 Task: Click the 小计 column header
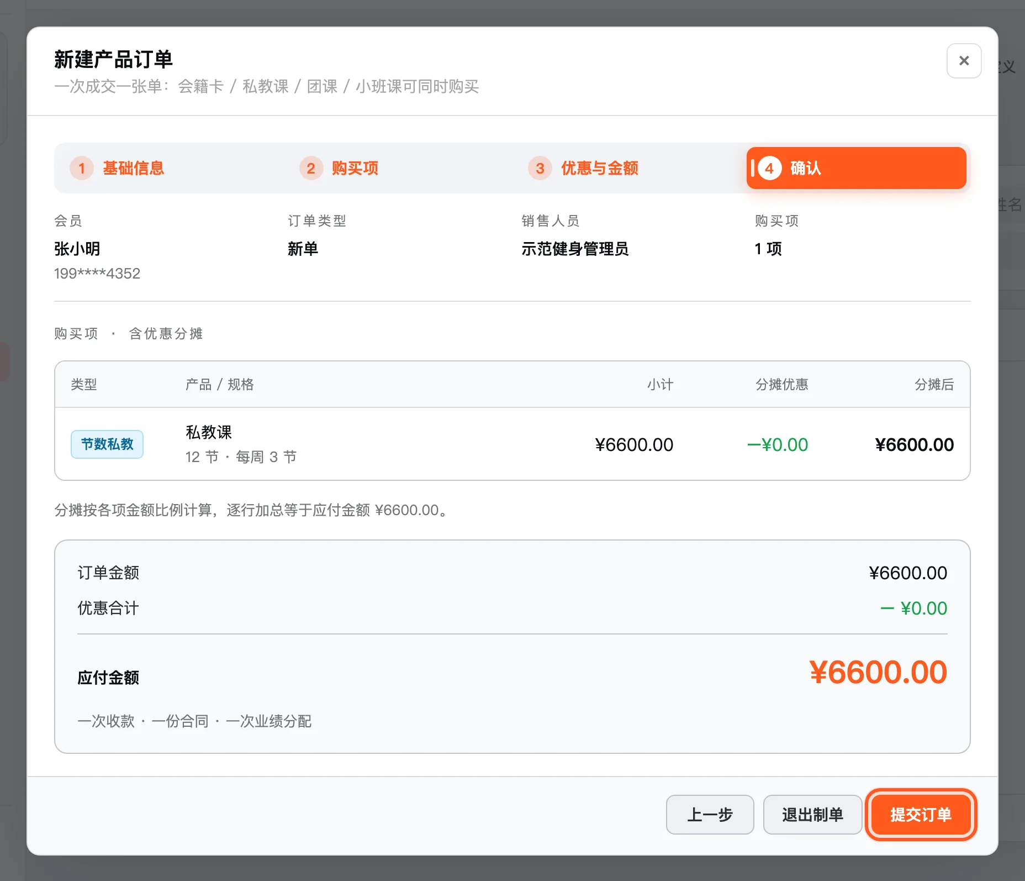[x=660, y=385]
